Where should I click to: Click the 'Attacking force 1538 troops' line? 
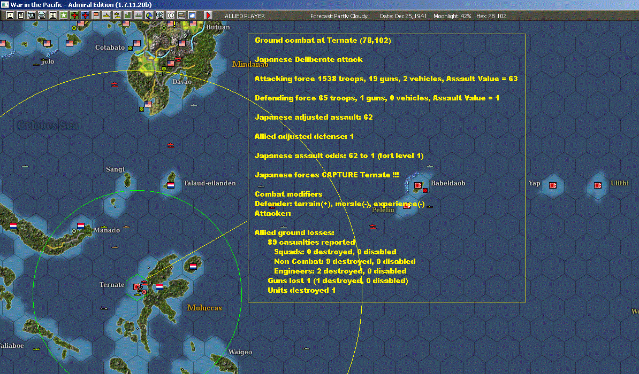[x=386, y=79]
